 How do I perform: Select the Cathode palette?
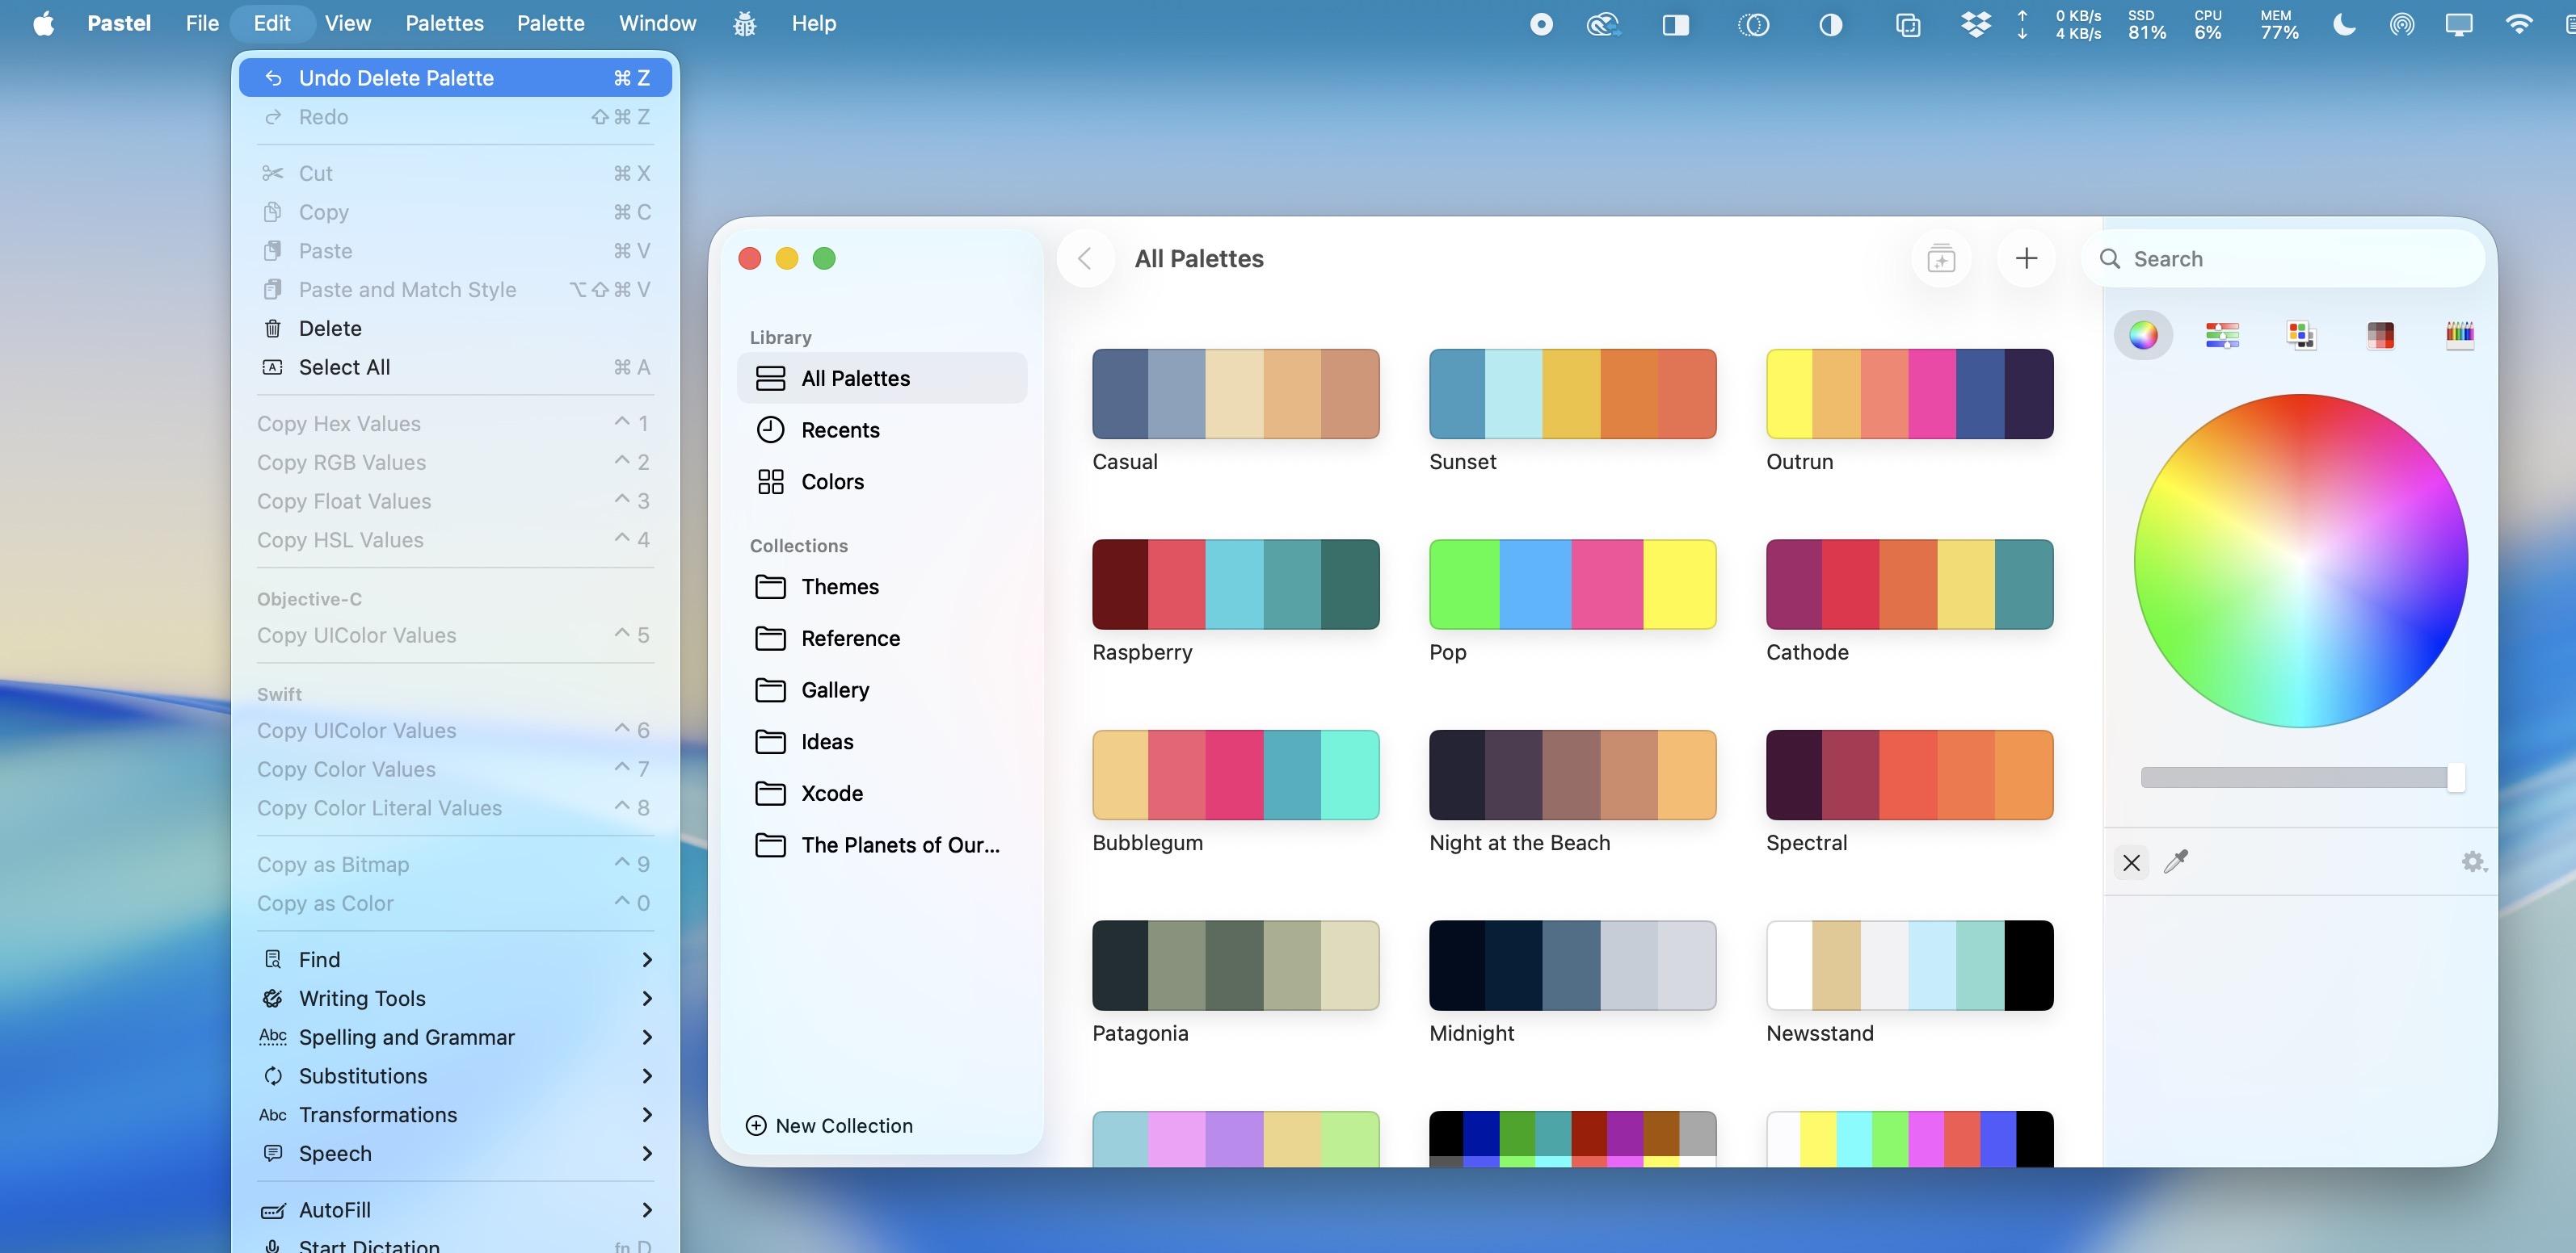pyautogui.click(x=1909, y=585)
